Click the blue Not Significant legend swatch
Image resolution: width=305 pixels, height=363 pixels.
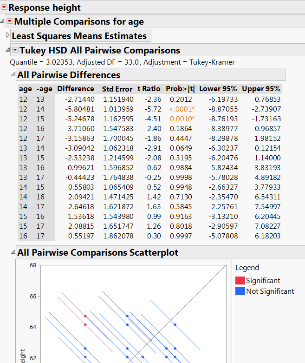tap(240, 291)
